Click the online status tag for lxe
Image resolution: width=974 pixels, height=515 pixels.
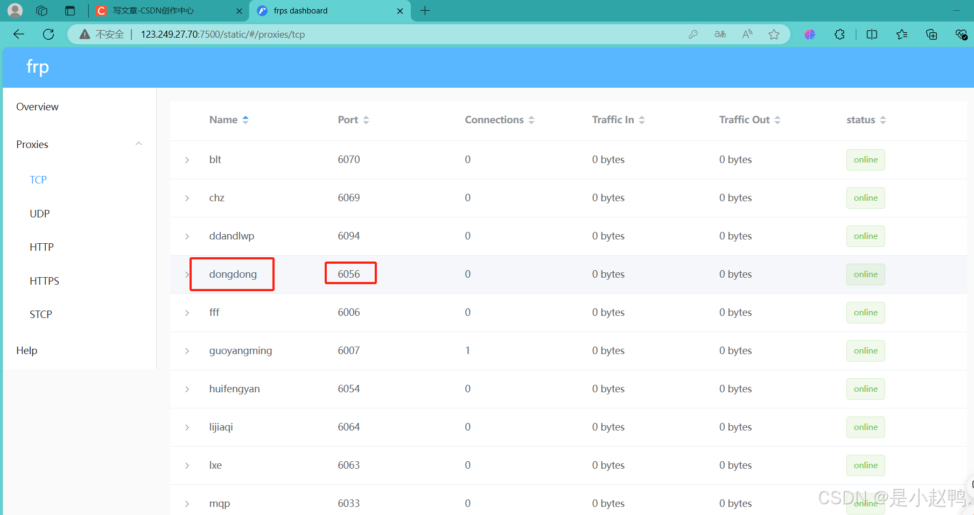(865, 465)
